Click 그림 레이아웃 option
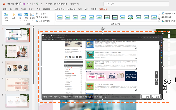Viewport: 176px width, 110px height. tap(168, 21)
